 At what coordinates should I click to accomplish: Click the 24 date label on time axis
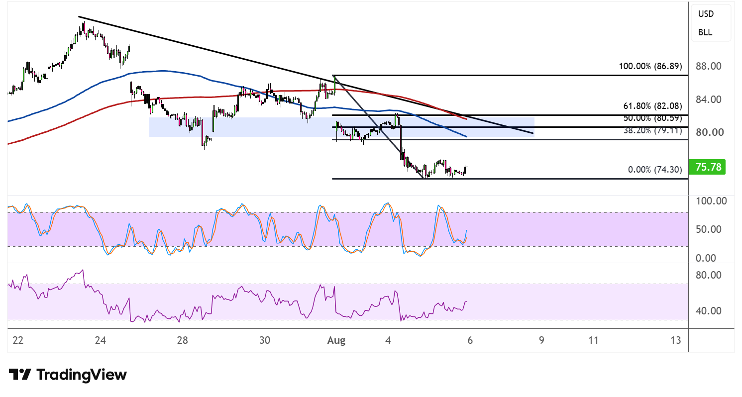100,341
